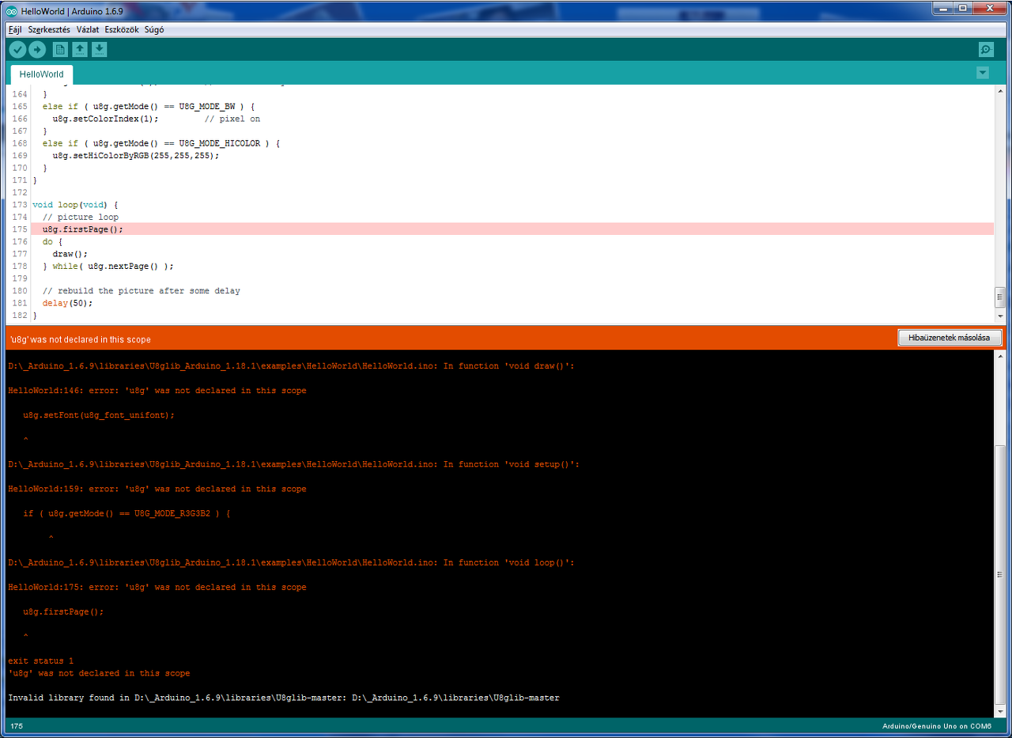Click the console line ending "In function 'void setup()':"
Screen dimensions: 1012x738
pyautogui.click(x=293, y=464)
